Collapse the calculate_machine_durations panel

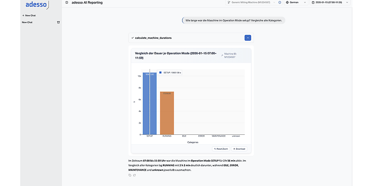click(248, 38)
